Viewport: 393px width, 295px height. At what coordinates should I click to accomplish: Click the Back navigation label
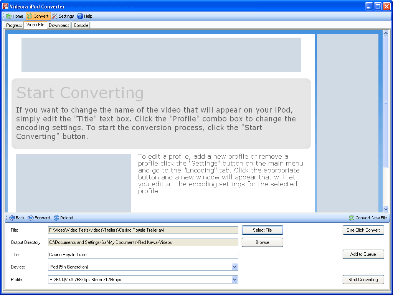(x=20, y=218)
